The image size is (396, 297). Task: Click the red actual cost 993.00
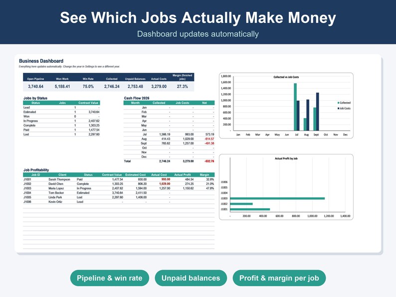coord(166,179)
